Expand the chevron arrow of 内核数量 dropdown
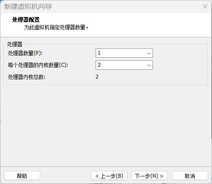Image resolution: width=212 pixels, height=184 pixels. point(149,65)
